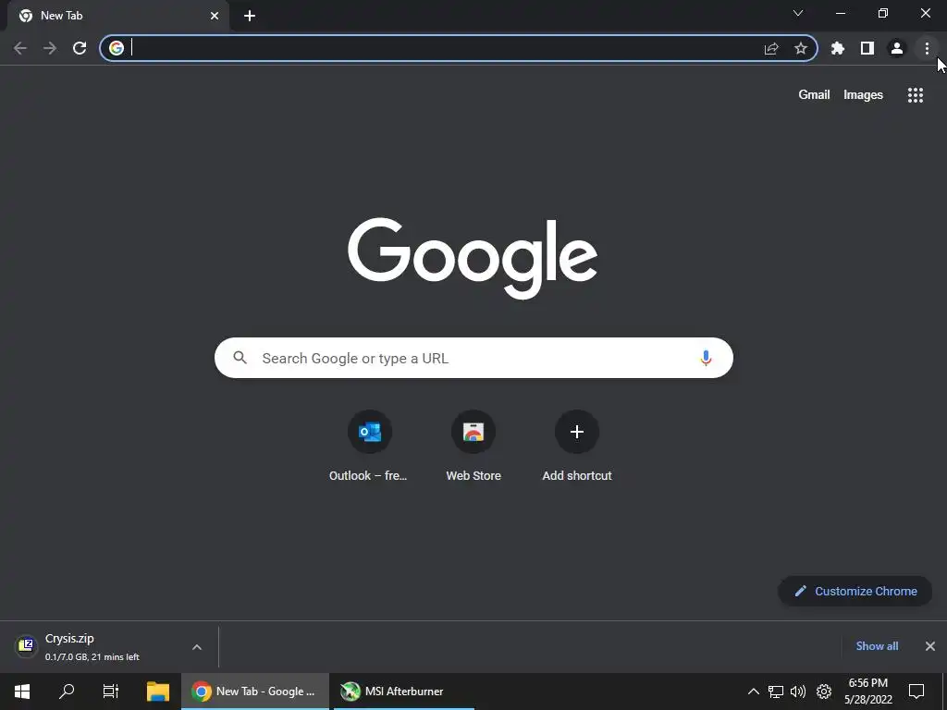947x710 pixels.
Task: Open the Chrome profile avatar
Action: click(x=897, y=48)
